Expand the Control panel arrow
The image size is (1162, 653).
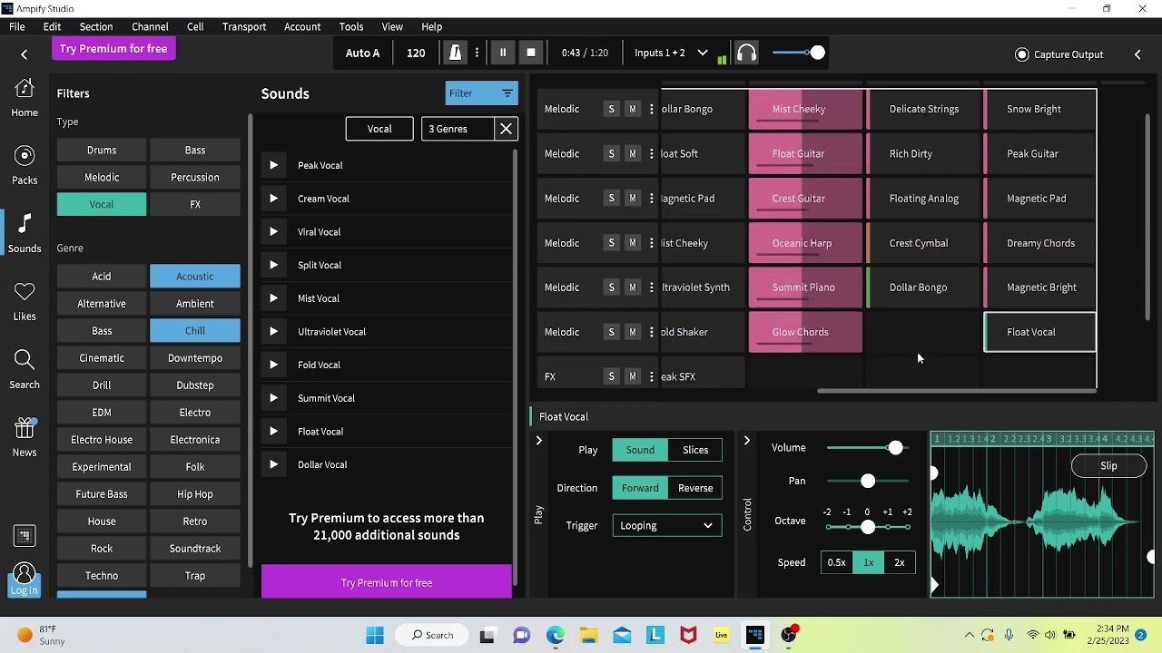(x=747, y=441)
